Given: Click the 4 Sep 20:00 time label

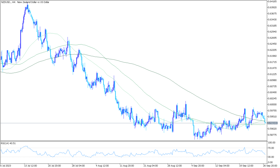Looking at the screenshot, I should (198, 166).
